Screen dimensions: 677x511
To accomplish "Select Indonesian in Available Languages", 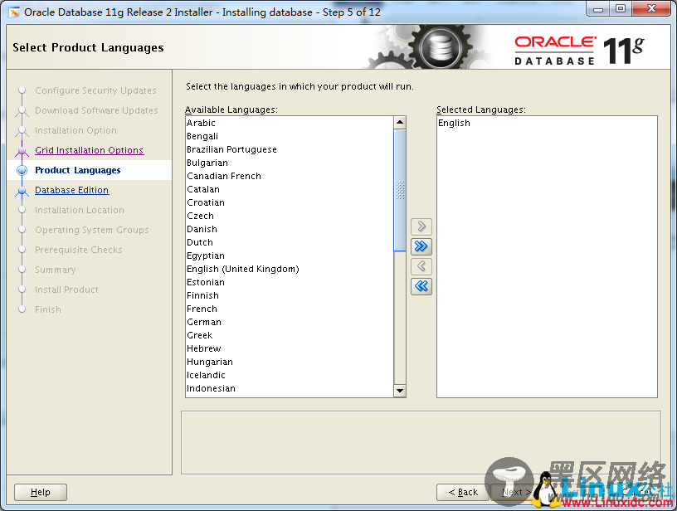I will (290, 388).
